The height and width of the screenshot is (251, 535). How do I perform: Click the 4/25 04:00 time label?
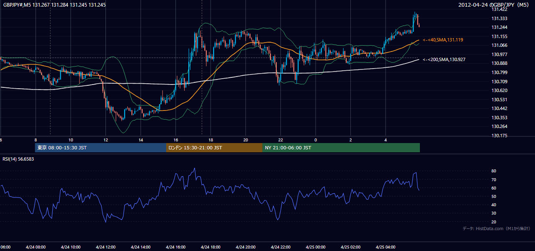[x=385, y=247]
